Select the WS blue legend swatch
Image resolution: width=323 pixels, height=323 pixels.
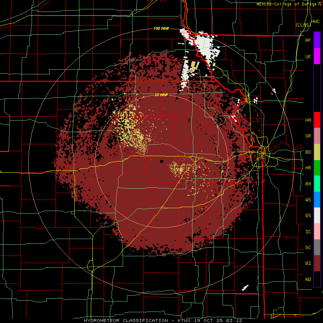coord(317,200)
